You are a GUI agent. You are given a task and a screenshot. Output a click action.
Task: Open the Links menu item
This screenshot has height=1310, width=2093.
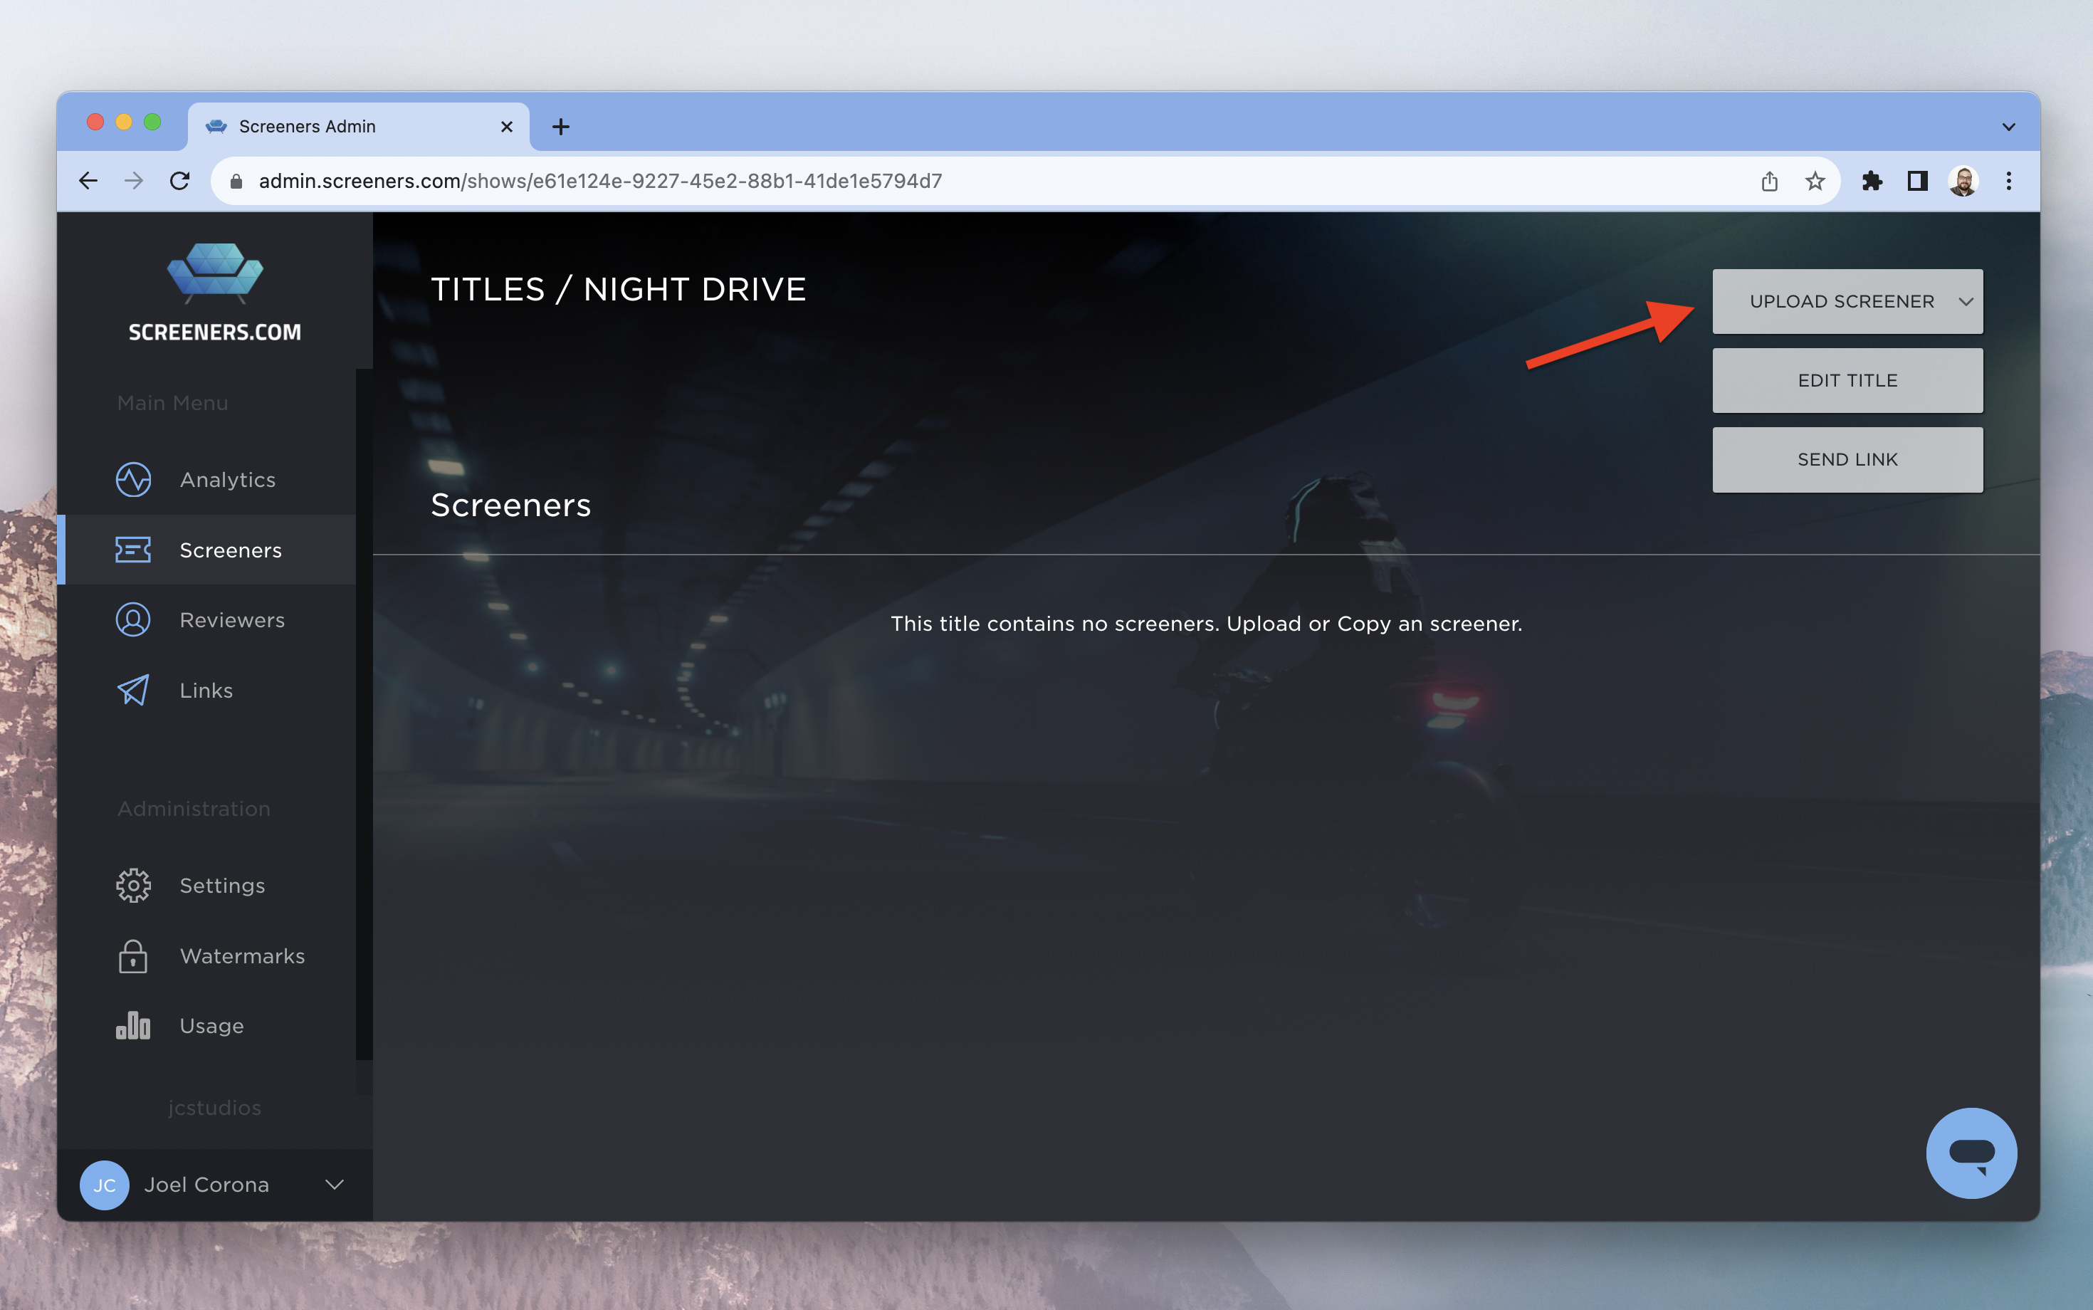[x=208, y=690]
